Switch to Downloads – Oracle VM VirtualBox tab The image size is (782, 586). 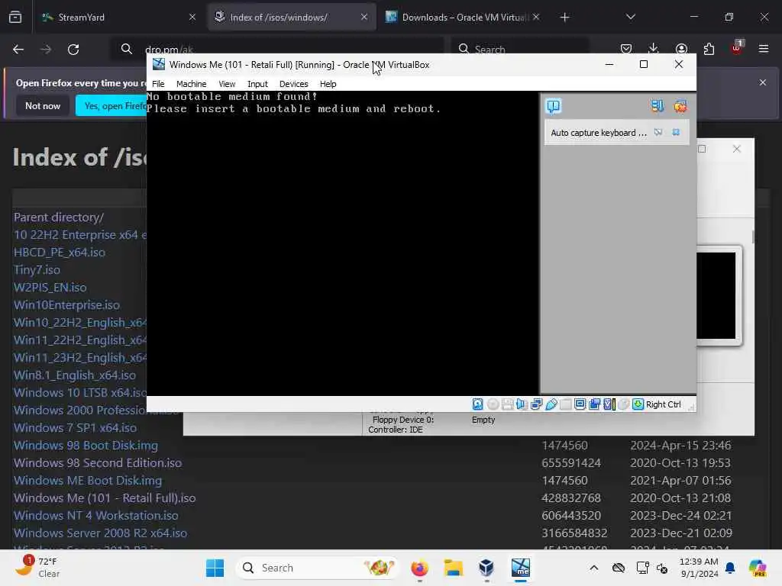click(x=464, y=18)
